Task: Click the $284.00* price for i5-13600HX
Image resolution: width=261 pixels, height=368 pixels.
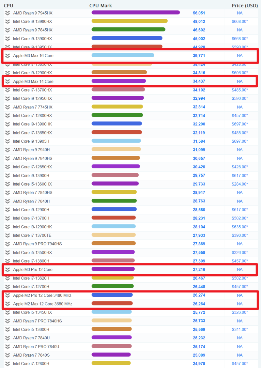Action: 239,184
